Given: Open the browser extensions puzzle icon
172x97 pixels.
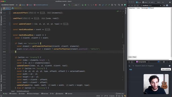Looking at the screenshot, I should 164,5.
